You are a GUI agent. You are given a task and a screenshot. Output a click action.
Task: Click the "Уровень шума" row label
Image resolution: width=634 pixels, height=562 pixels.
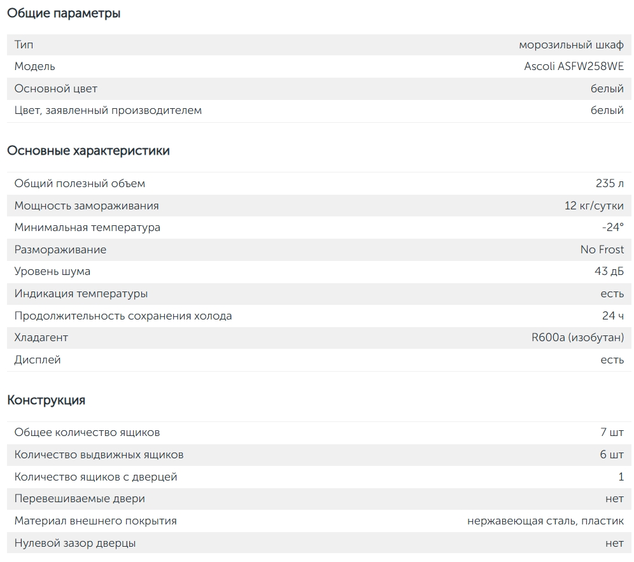point(52,271)
